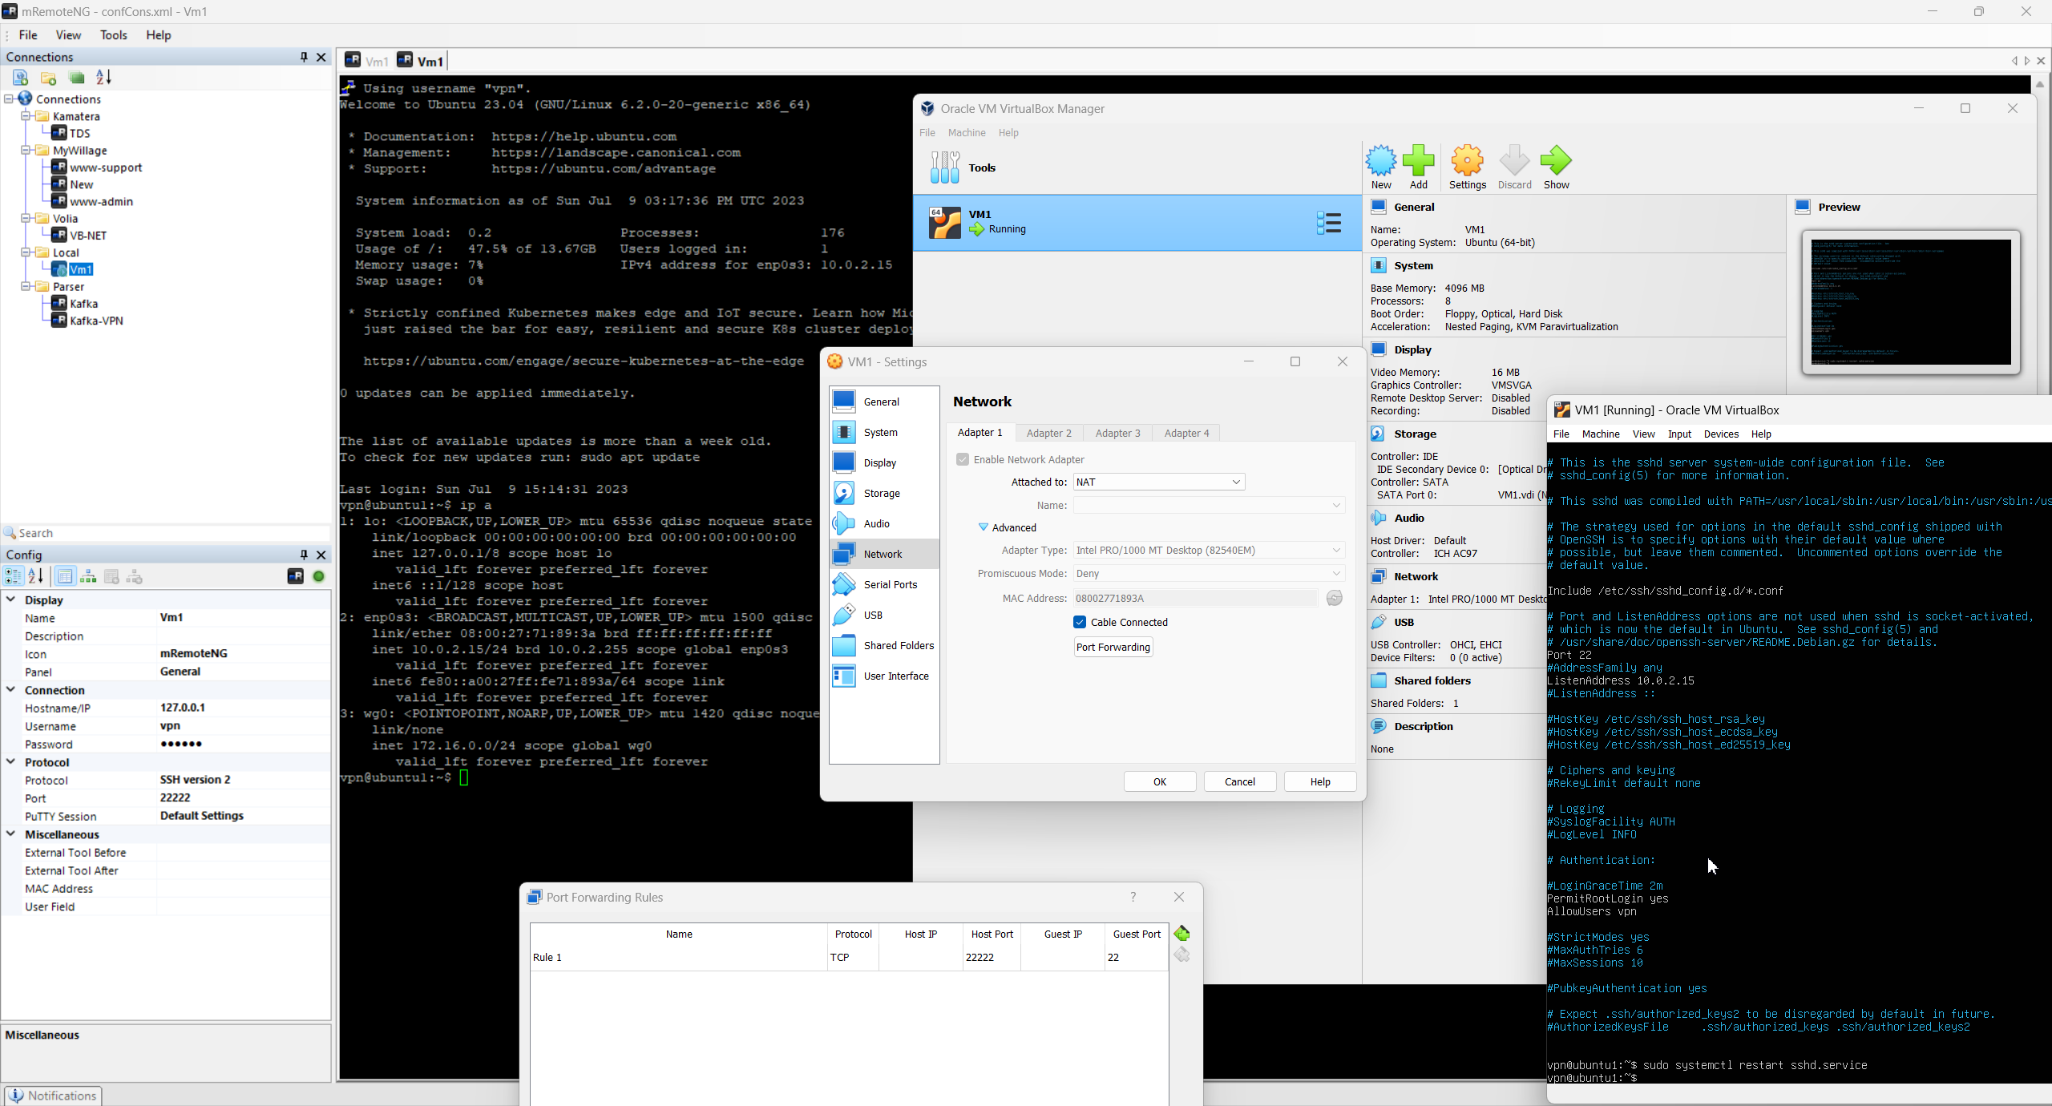Open the Promiscuous Mode dropdown
2052x1106 pixels.
point(1208,574)
